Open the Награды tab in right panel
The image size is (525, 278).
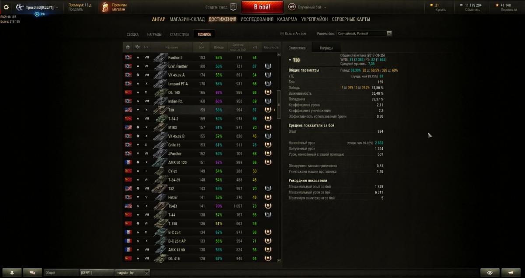pyautogui.click(x=326, y=48)
